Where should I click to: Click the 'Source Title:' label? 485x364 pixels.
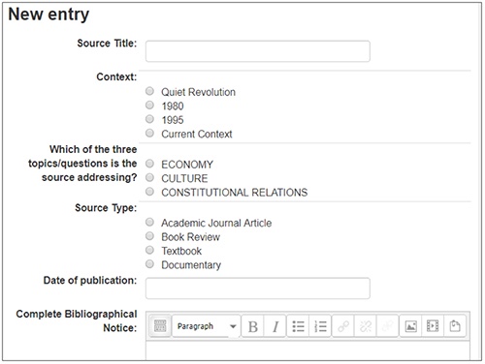(x=107, y=44)
